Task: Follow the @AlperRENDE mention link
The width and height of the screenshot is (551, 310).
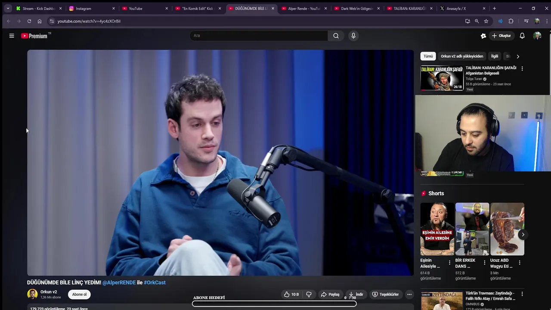Action: pos(119,282)
